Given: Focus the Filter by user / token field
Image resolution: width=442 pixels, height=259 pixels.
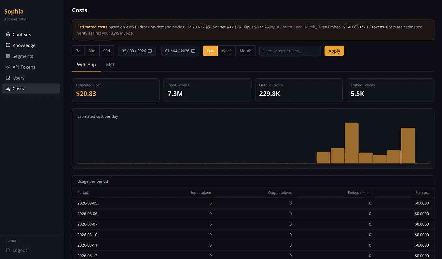Looking at the screenshot, I should 290,51.
